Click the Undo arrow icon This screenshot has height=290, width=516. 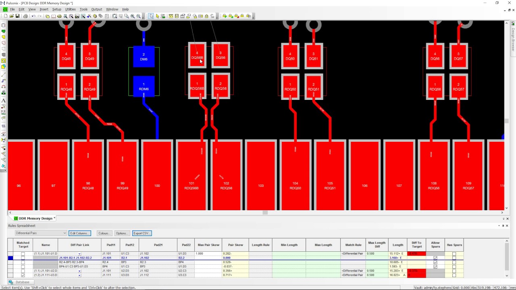(x=33, y=16)
